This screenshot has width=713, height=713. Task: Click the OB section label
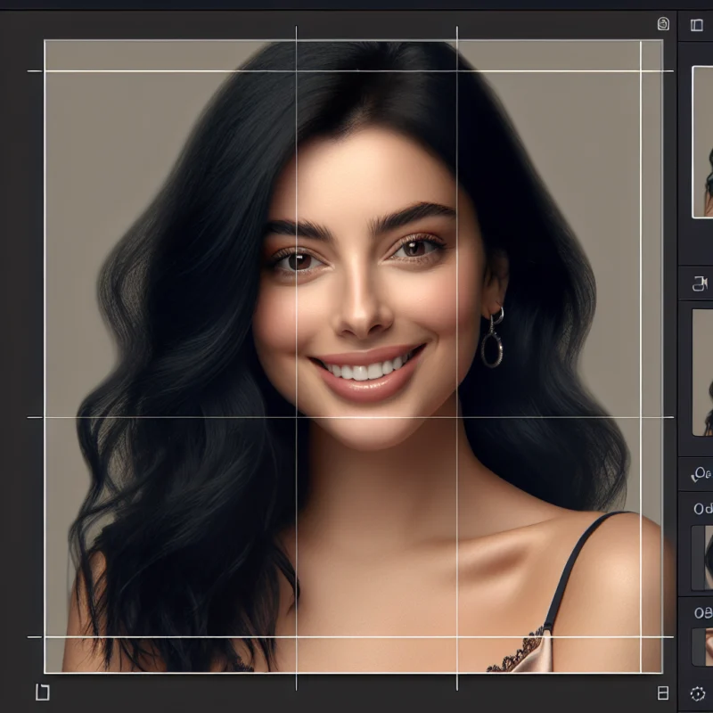(x=702, y=612)
